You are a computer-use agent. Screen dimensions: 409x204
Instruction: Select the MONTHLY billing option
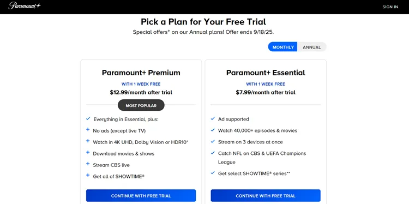[x=283, y=47]
